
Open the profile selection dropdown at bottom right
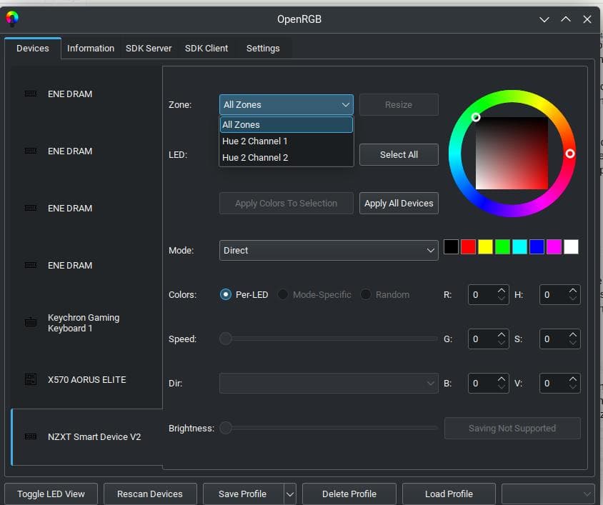548,494
